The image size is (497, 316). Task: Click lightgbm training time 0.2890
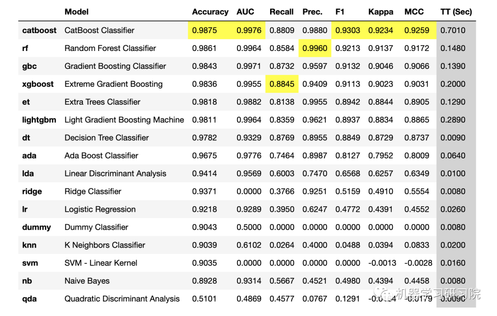(x=453, y=119)
